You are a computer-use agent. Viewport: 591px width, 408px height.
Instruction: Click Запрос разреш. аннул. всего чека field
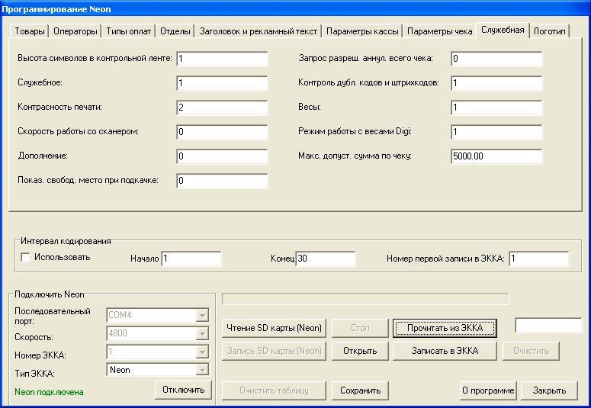click(496, 59)
